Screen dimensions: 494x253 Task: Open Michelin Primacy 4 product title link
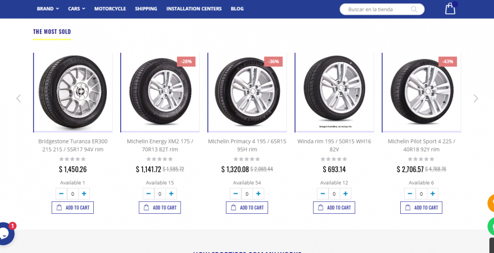point(247,145)
